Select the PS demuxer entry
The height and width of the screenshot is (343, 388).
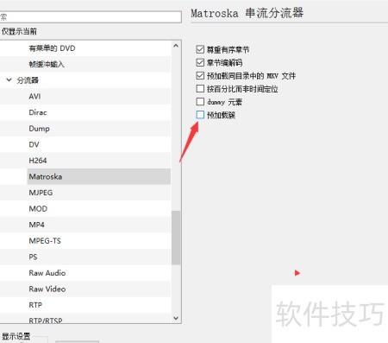33,257
